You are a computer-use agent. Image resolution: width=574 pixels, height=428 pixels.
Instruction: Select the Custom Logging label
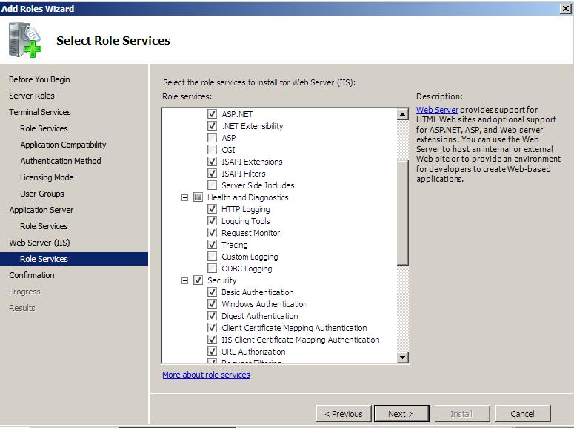pos(250,257)
